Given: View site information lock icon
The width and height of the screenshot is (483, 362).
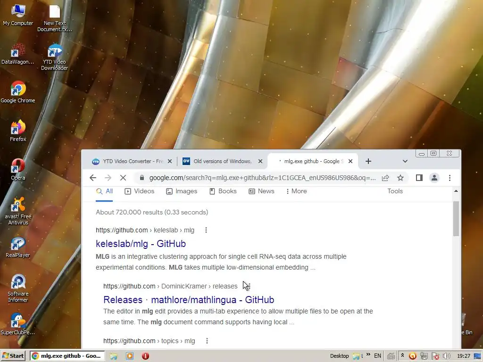Looking at the screenshot, I should pos(142,178).
